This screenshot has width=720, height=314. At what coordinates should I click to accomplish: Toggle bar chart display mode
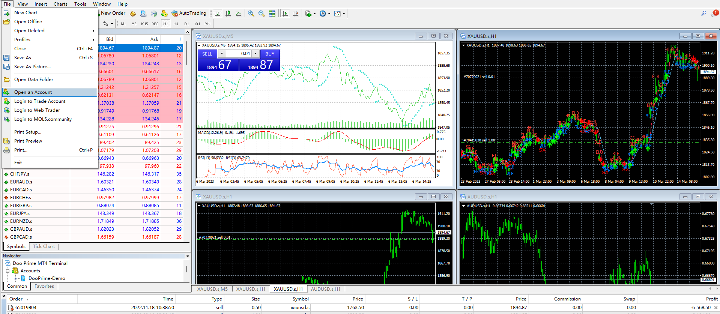coord(218,14)
